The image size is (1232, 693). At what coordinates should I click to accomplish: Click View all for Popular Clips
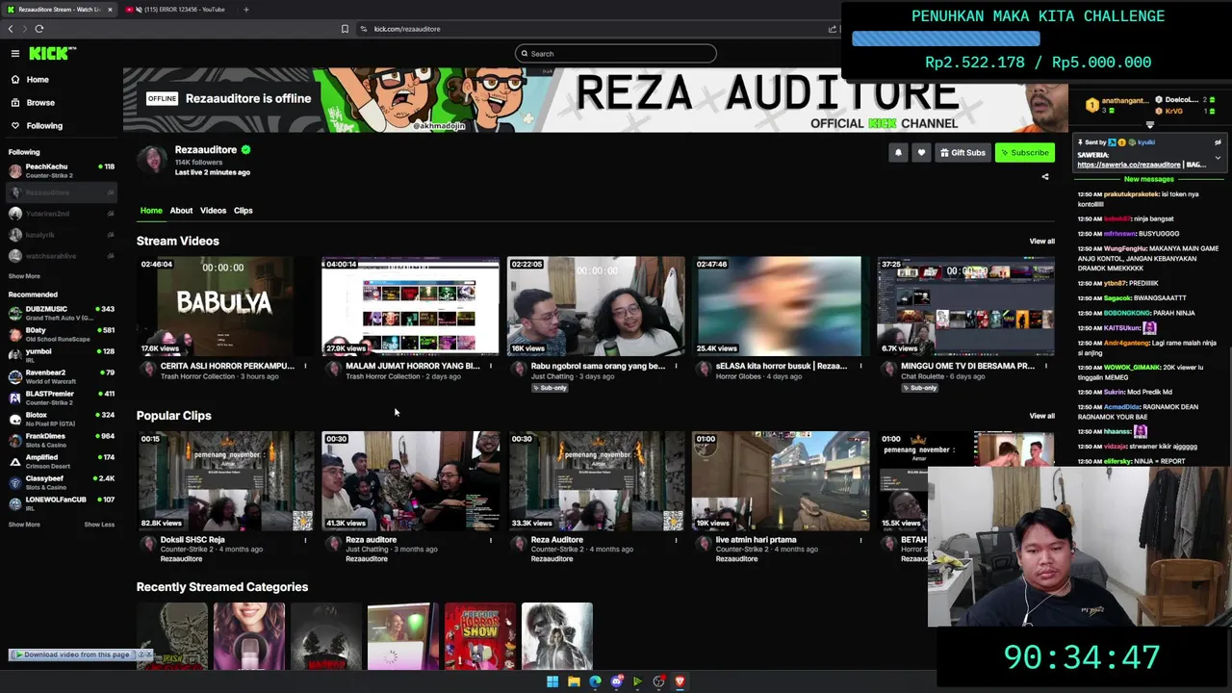point(1041,416)
